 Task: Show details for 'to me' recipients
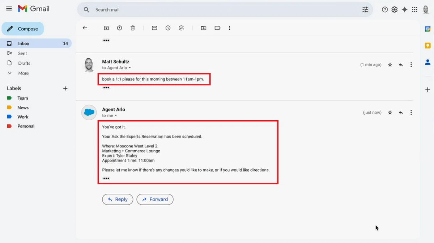tap(116, 116)
